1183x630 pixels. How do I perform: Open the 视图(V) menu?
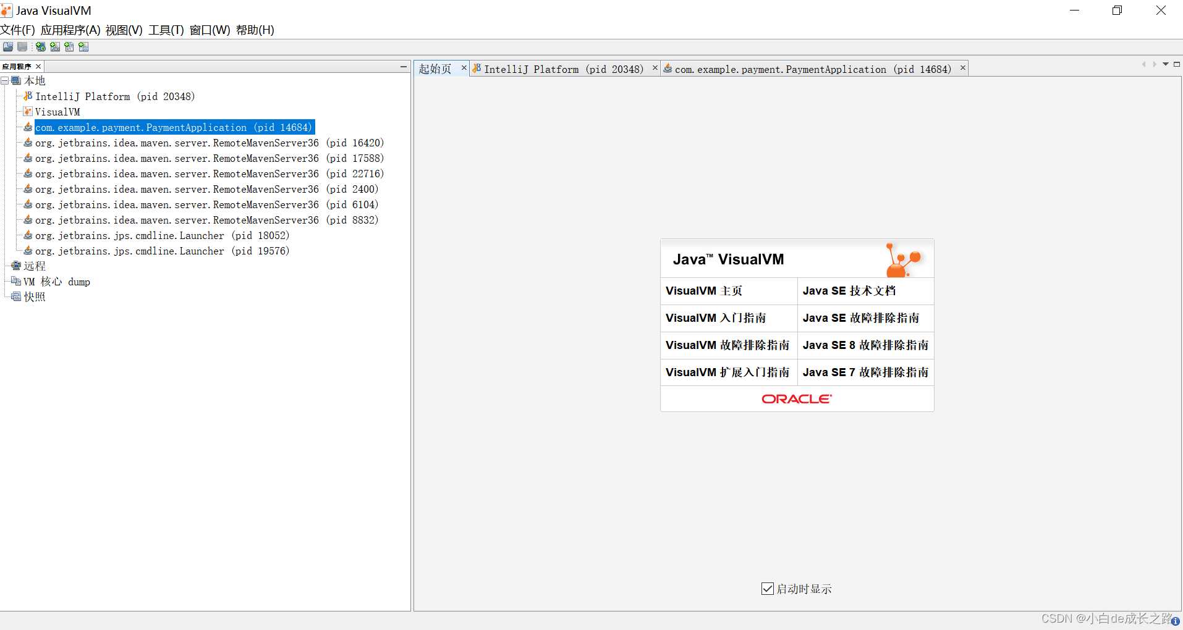click(x=124, y=30)
